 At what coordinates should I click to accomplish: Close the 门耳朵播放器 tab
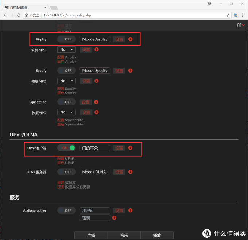[x=45, y=8]
